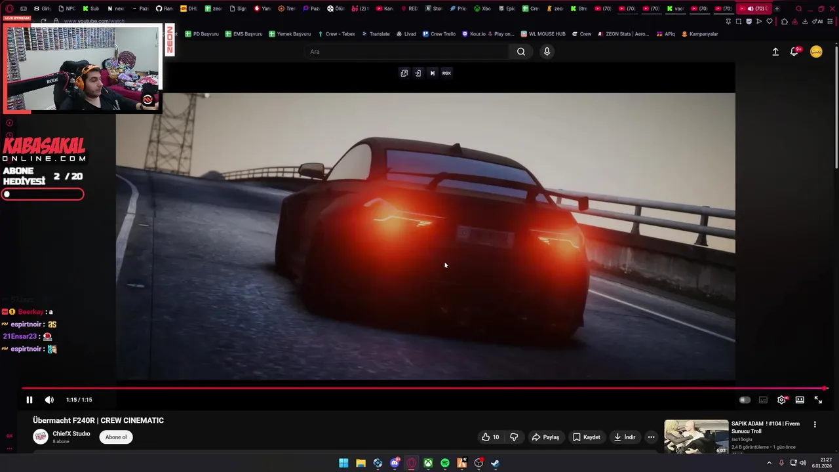The width and height of the screenshot is (839, 472).
Task: Open the PD Başvuru bookmark
Action: coord(201,34)
